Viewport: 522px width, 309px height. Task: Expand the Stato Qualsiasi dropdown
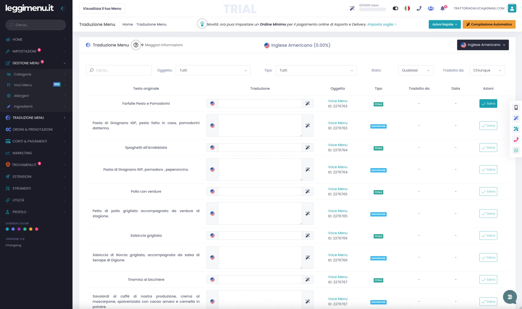416,70
